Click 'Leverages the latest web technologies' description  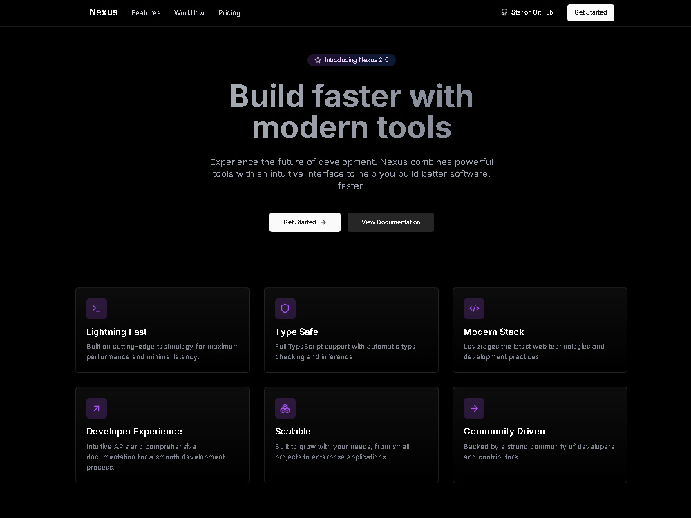[x=533, y=352]
